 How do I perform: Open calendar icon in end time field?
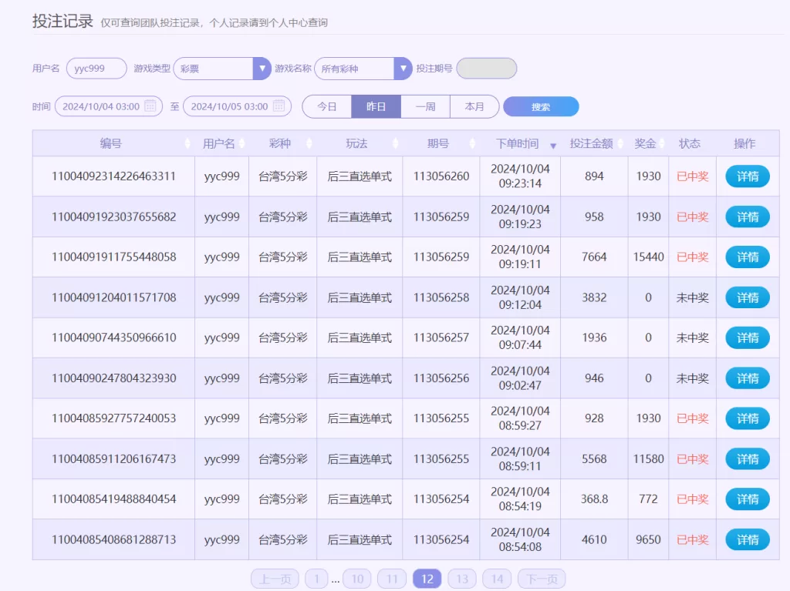click(279, 106)
